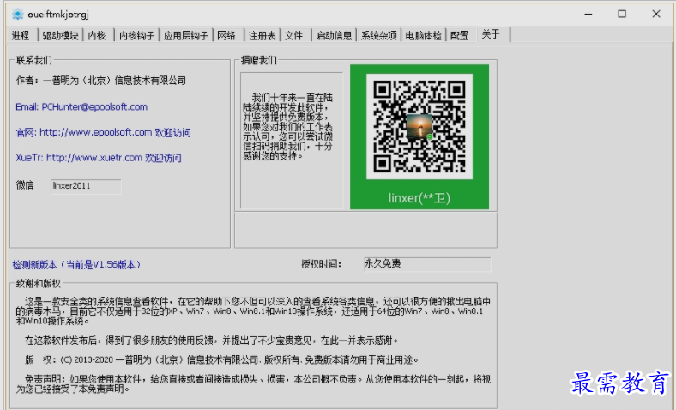This screenshot has width=676, height=410.
Task: Switch to 应用层钩子 tab
Action: tap(186, 35)
